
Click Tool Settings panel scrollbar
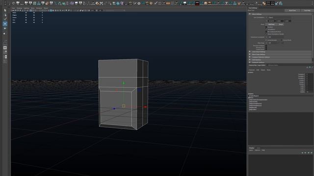click(x=313, y=36)
